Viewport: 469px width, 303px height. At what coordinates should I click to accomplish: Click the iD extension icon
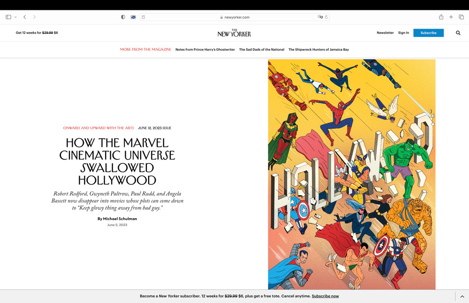[x=133, y=17]
